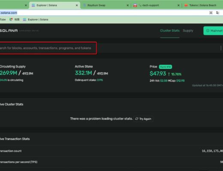The height and width of the screenshot is (171, 223).
Task: Close the Explorer | Solana tab
Action: point(77,5)
